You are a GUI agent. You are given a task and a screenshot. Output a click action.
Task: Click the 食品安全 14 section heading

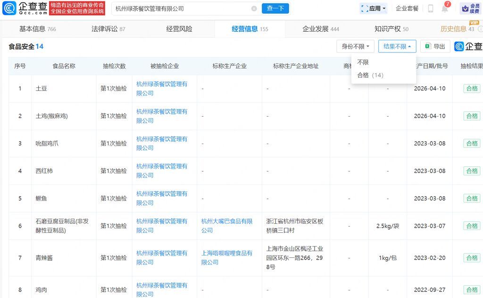coord(26,47)
